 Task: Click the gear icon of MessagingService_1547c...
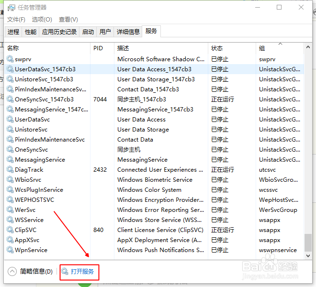pyautogui.click(x=10, y=109)
